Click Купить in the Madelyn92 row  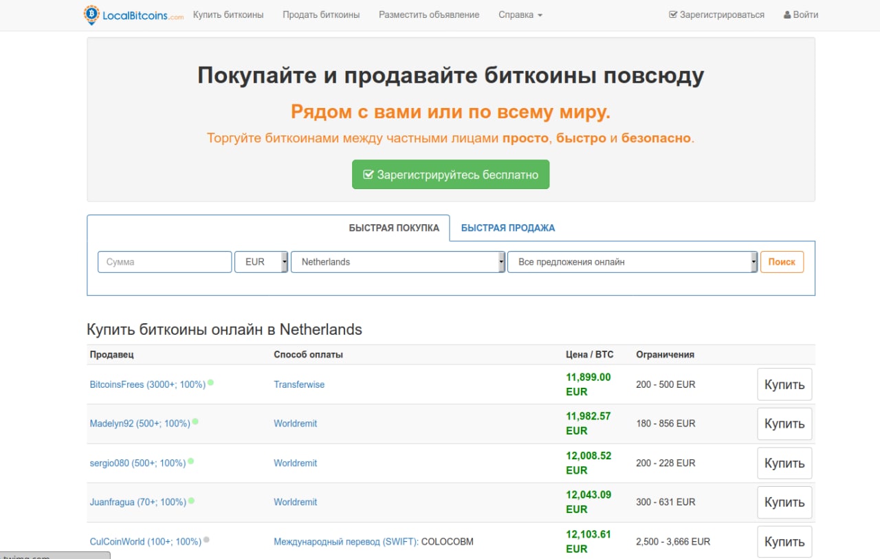point(784,424)
